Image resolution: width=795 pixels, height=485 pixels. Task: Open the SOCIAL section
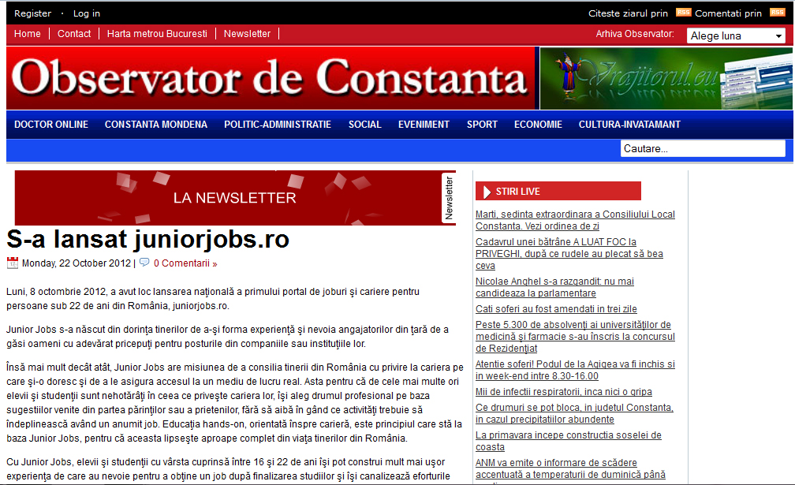tap(365, 125)
